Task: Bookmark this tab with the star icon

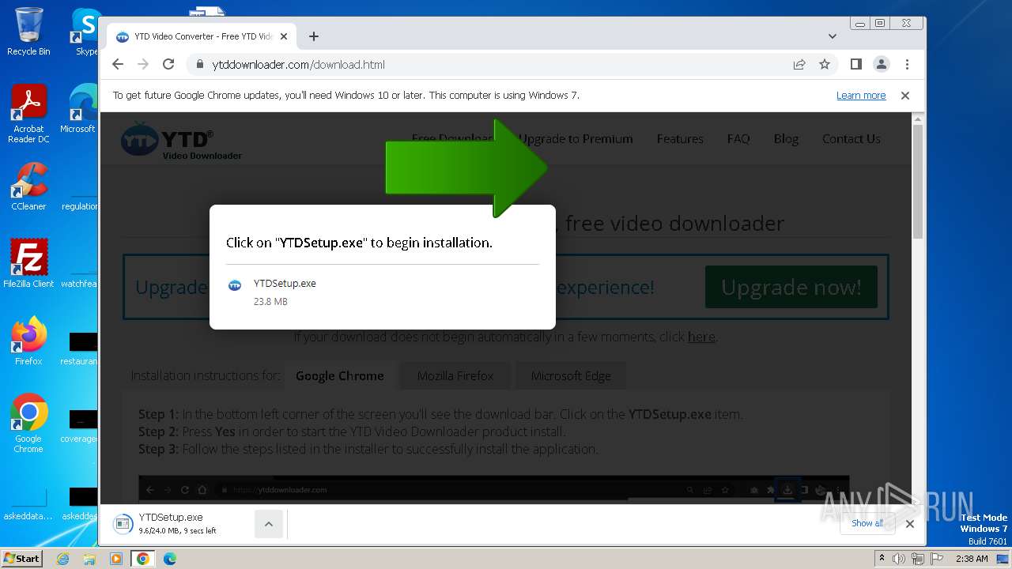Action: pos(825,64)
